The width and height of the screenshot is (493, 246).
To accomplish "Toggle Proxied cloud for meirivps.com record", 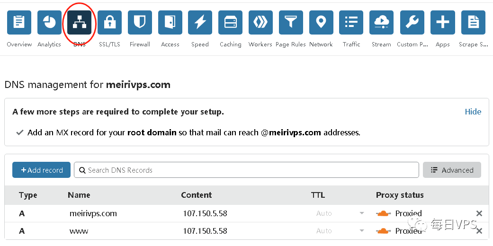I will (x=383, y=213).
